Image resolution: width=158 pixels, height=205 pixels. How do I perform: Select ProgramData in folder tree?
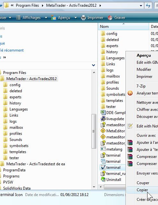pyautogui.click(x=14, y=170)
